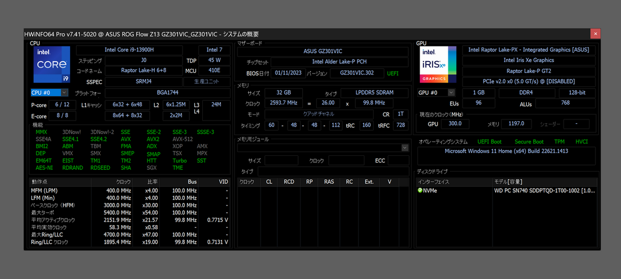Click the Secure Boot indicator
621x279 pixels.
tap(529, 142)
